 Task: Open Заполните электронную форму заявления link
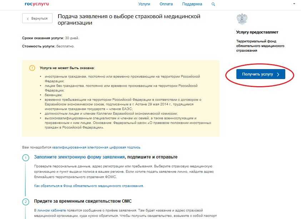[79, 157]
